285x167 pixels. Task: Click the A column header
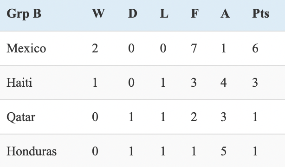point(225,13)
